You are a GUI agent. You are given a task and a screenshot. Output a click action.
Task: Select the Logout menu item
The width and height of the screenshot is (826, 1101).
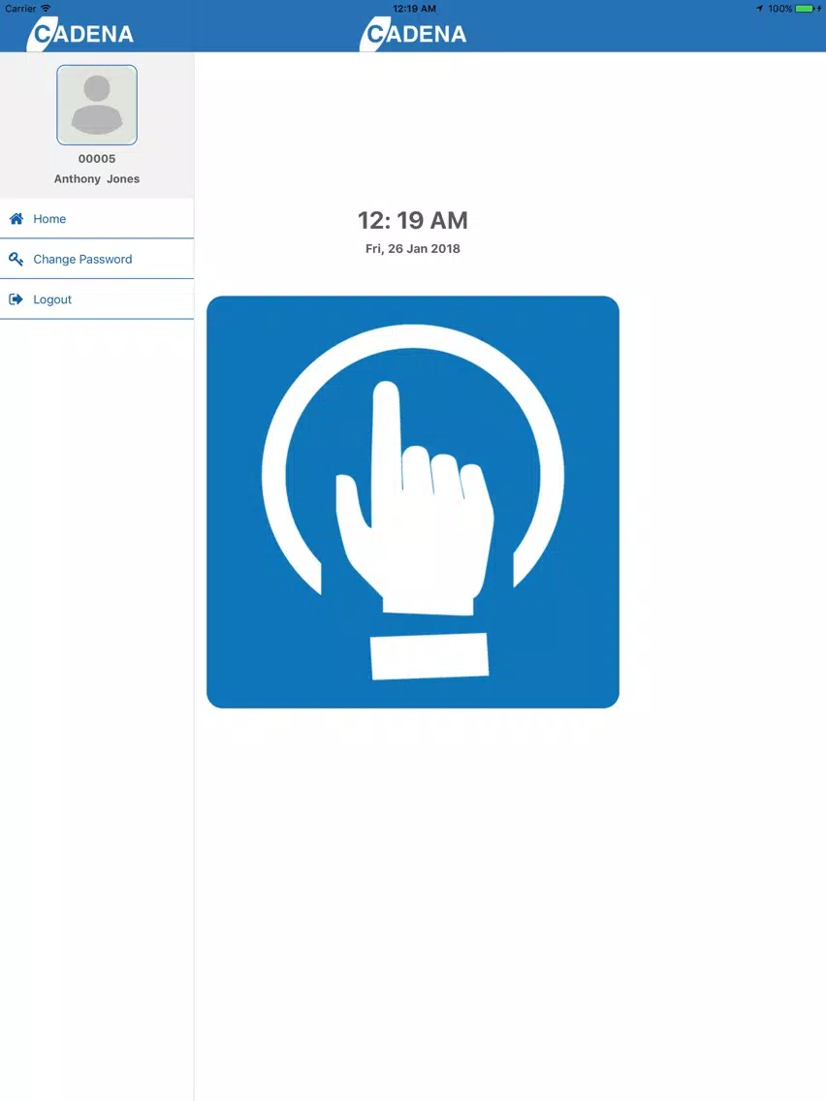click(97, 299)
